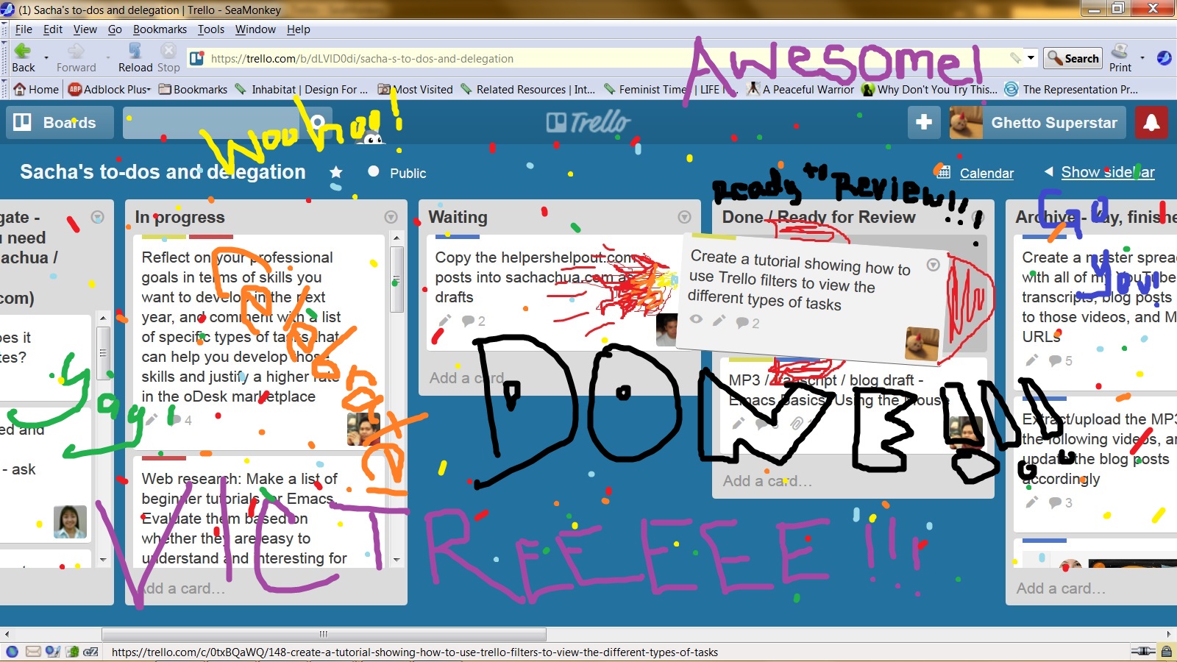Image resolution: width=1177 pixels, height=662 pixels.
Task: Open the View menu
Action: click(85, 29)
